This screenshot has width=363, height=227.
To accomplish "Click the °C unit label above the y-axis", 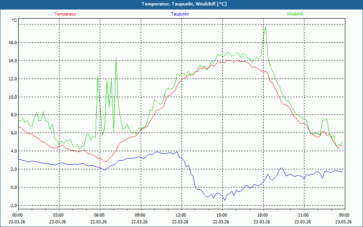I will tap(15, 20).
